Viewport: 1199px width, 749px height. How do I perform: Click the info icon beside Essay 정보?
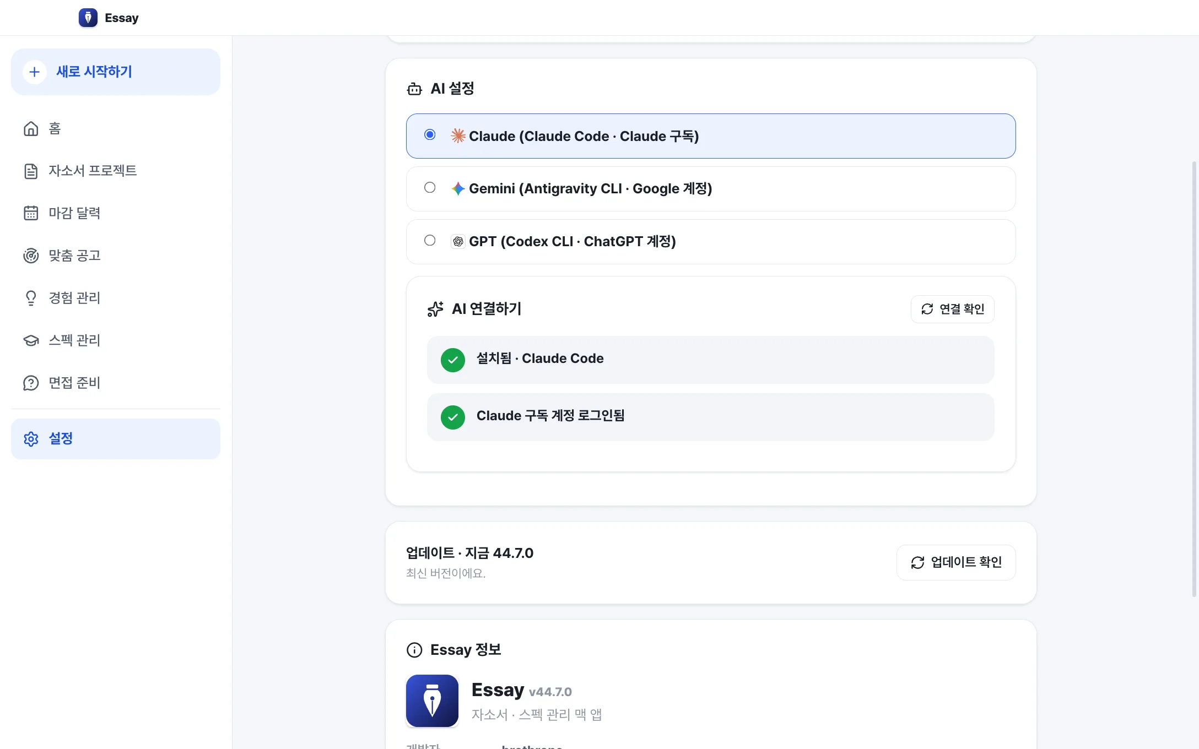(414, 650)
